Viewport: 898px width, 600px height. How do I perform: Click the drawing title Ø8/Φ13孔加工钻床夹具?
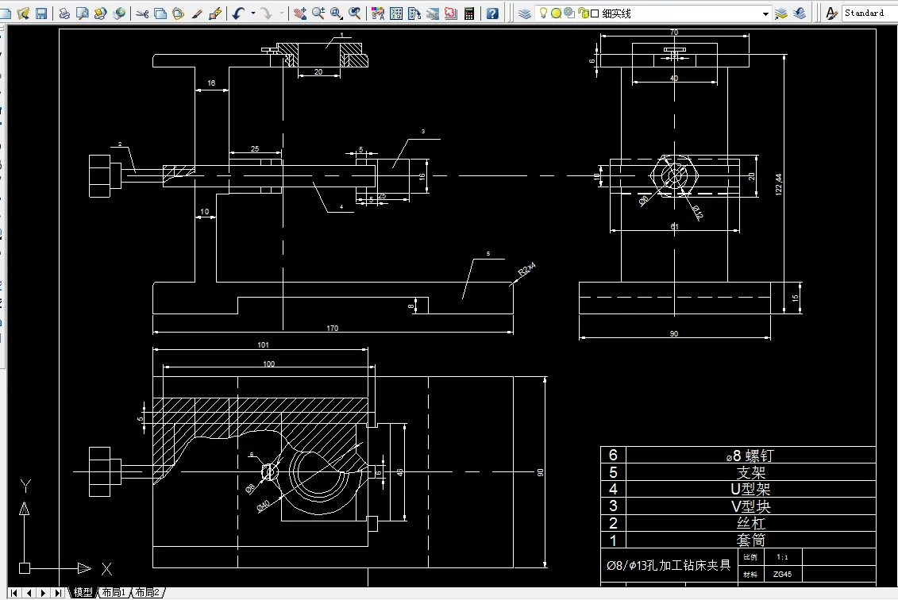click(669, 566)
